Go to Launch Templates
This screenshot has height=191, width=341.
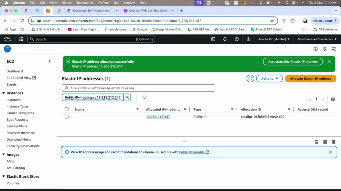pos(20,113)
